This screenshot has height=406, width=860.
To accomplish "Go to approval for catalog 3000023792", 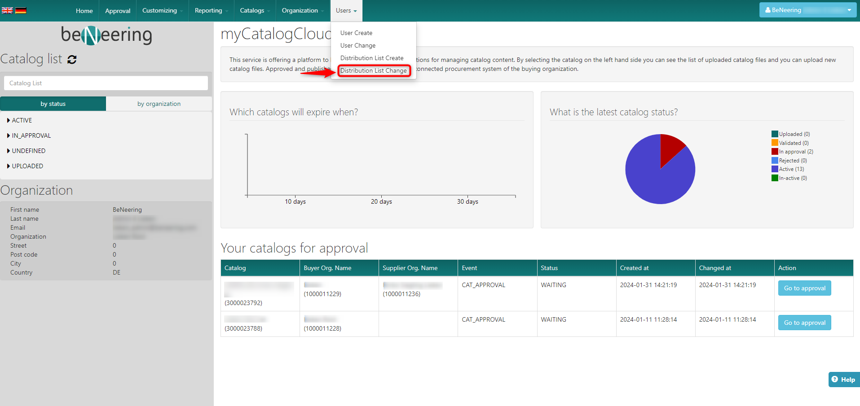I will pyautogui.click(x=804, y=288).
